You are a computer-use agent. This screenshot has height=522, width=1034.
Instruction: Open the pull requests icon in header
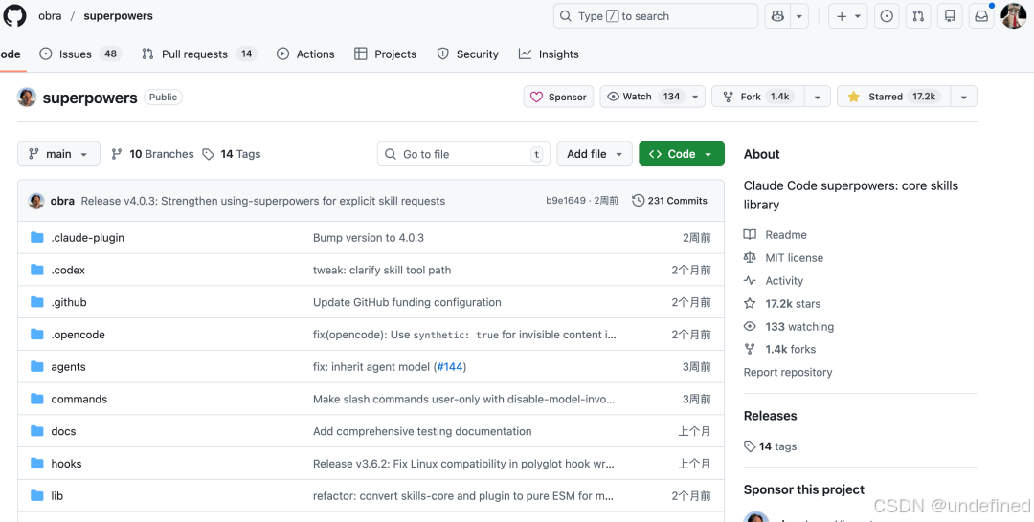click(918, 16)
